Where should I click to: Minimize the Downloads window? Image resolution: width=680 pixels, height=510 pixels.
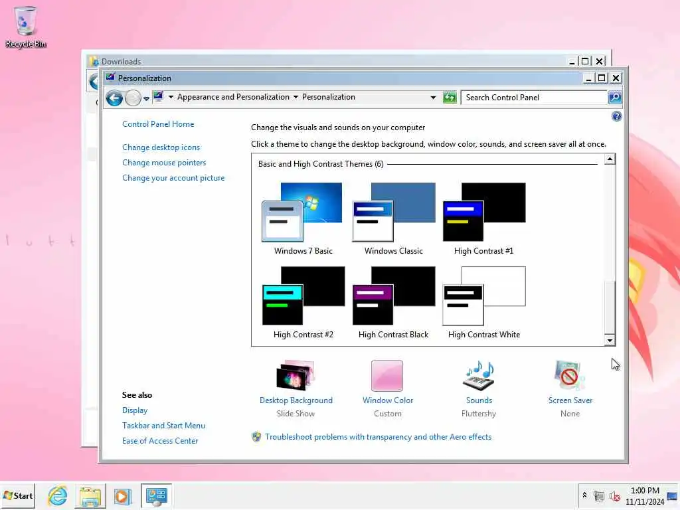(x=572, y=61)
